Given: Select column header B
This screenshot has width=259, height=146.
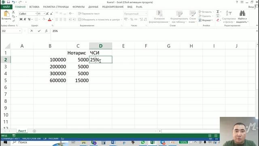Looking at the screenshot, I should [50, 46].
